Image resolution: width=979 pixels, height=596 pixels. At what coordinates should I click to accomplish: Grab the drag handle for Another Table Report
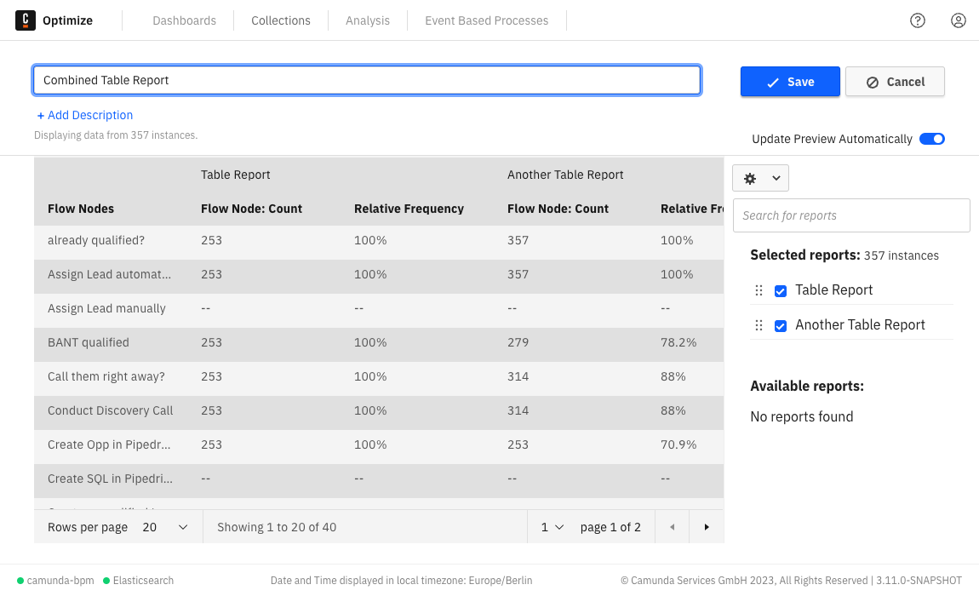pyautogui.click(x=759, y=325)
